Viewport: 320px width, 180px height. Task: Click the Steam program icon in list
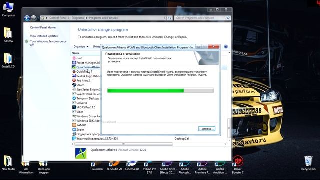point(74,85)
